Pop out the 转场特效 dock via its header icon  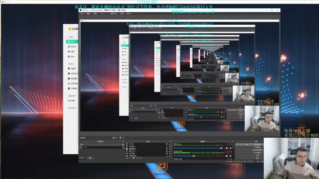coord(123,142)
